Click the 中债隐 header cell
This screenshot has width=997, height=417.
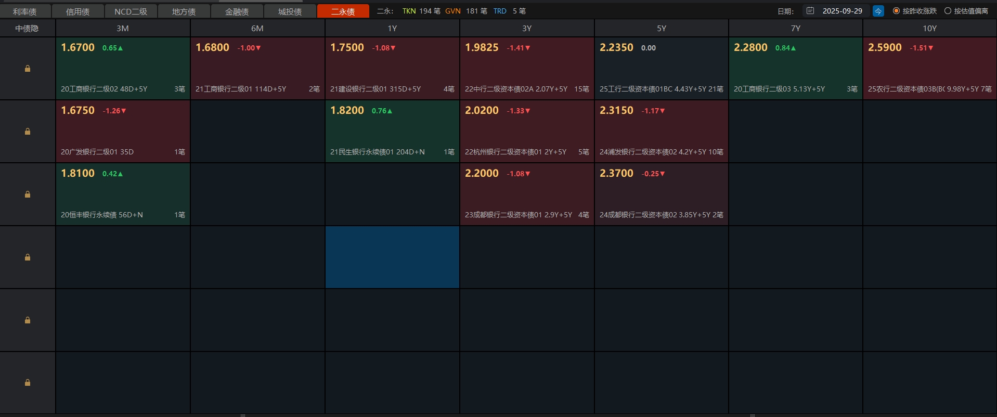(28, 28)
